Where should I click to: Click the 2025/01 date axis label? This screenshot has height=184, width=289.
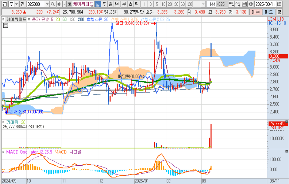pos(142,181)
